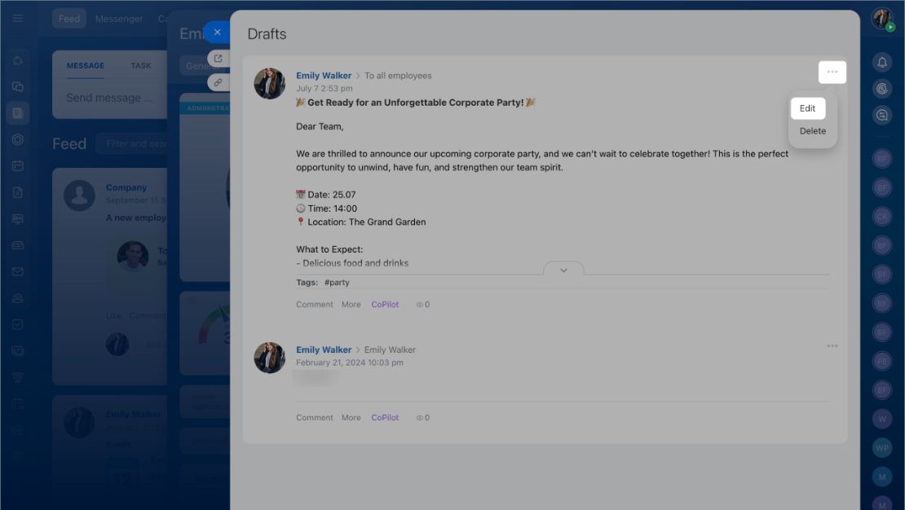
Task: Open the notifications bell
Action: point(882,62)
